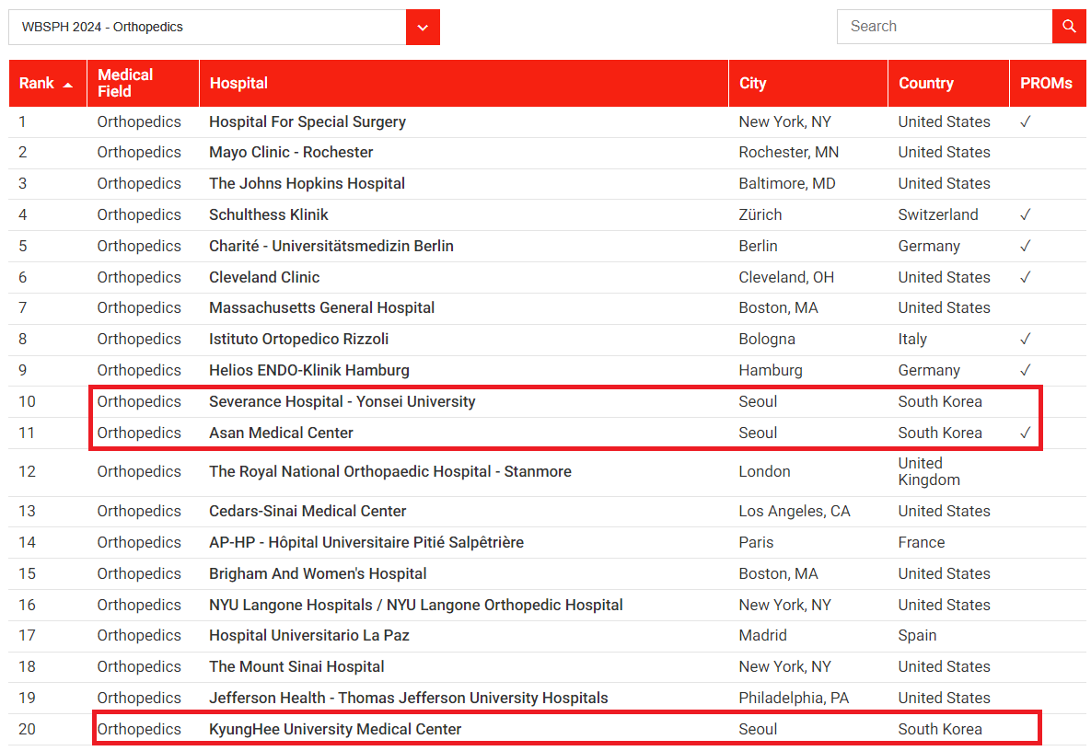Select The Royal National Orthopaedic Hospital - Stanmore

[390, 472]
